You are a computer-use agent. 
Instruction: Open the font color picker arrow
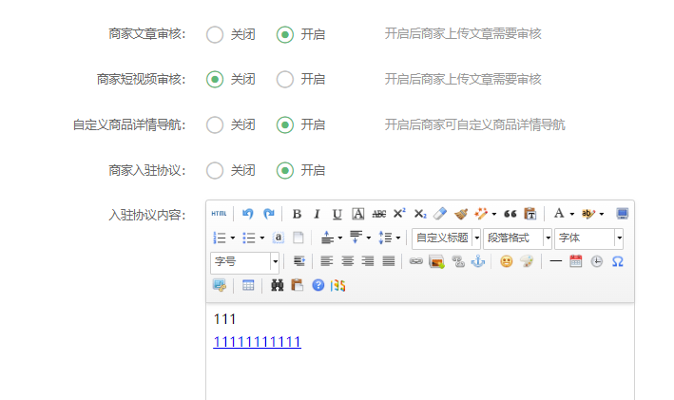571,214
